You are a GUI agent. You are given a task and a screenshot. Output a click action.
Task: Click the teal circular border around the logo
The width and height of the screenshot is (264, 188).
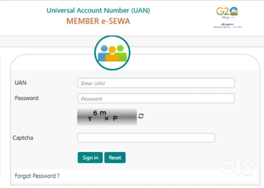pyautogui.click(x=112, y=37)
